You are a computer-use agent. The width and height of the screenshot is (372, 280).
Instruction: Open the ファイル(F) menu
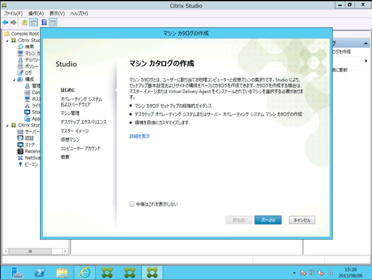tap(13, 13)
